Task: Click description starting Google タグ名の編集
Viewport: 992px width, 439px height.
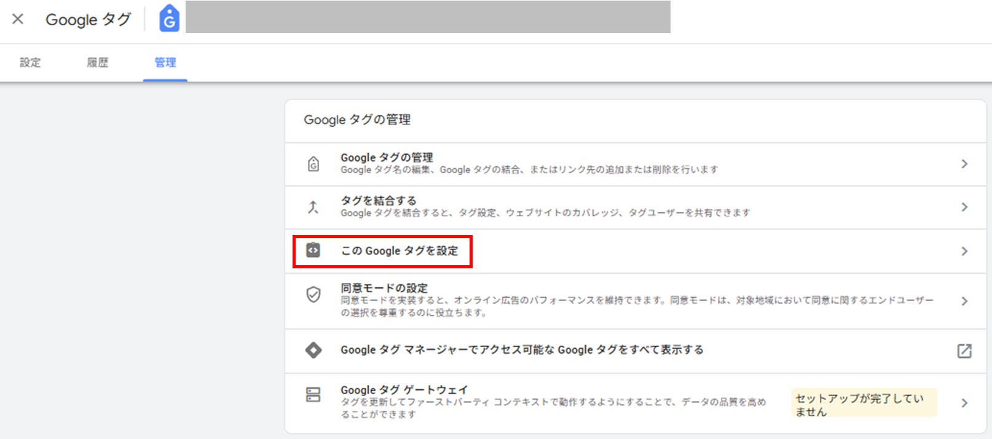Action: [529, 170]
